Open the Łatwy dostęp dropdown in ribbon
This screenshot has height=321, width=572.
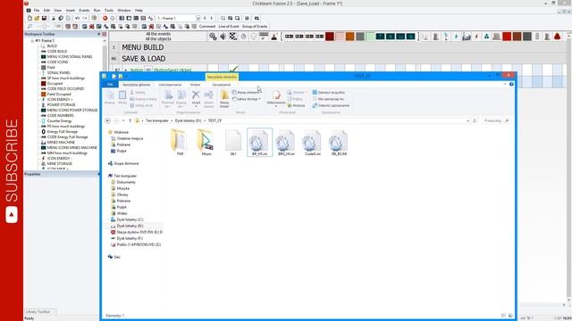coord(247,99)
